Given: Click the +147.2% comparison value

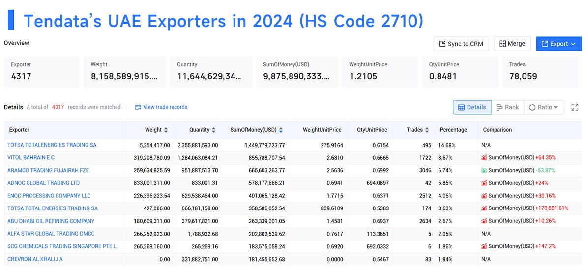Looking at the screenshot, I should click(545, 246).
